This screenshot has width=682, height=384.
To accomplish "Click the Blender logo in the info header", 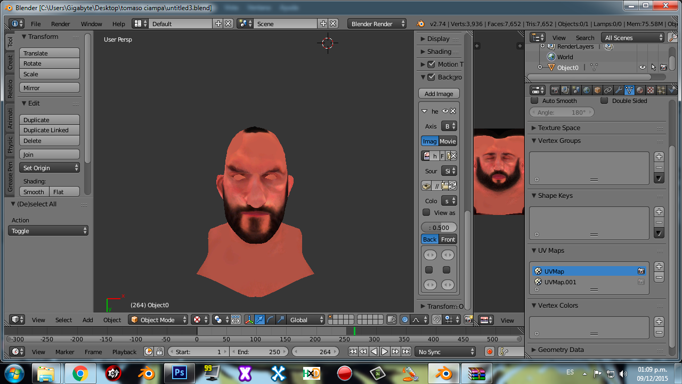I will (420, 23).
